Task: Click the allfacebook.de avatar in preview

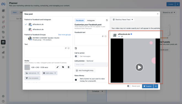Action: (x=115, y=35)
